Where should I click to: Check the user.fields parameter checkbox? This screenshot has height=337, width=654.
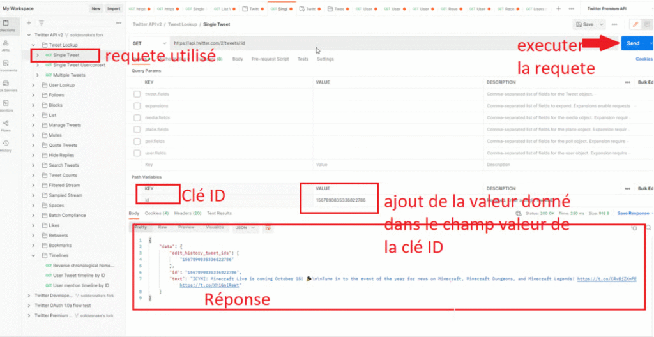(137, 153)
